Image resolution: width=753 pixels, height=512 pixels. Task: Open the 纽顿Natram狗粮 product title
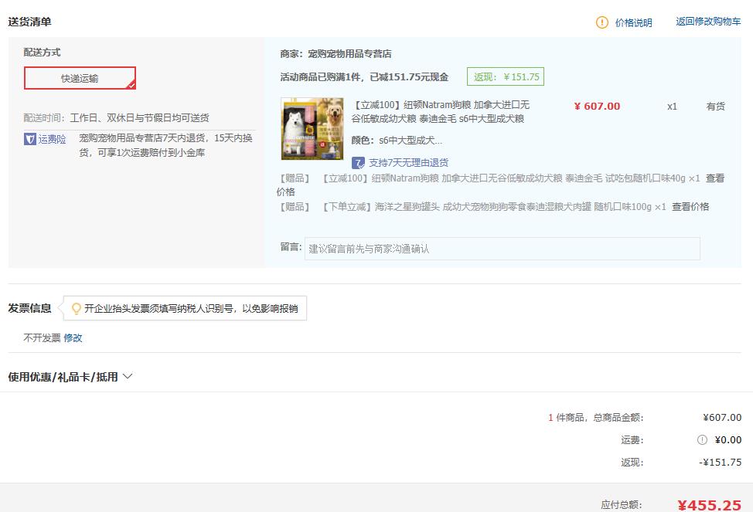click(x=441, y=112)
